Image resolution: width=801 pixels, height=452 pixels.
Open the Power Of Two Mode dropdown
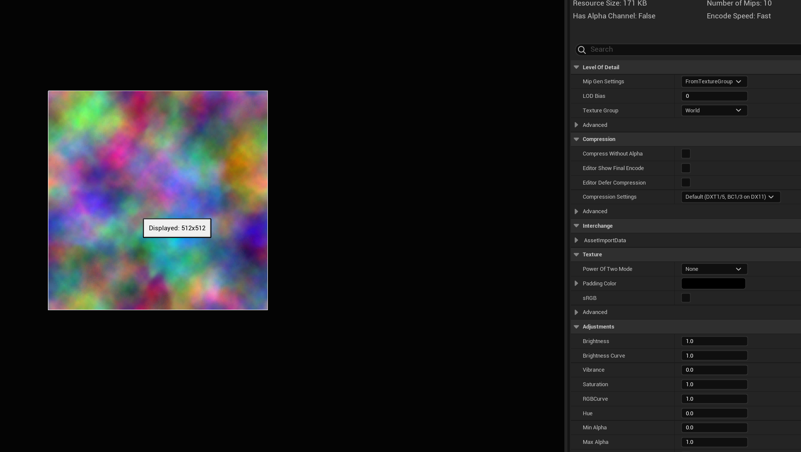pos(714,269)
